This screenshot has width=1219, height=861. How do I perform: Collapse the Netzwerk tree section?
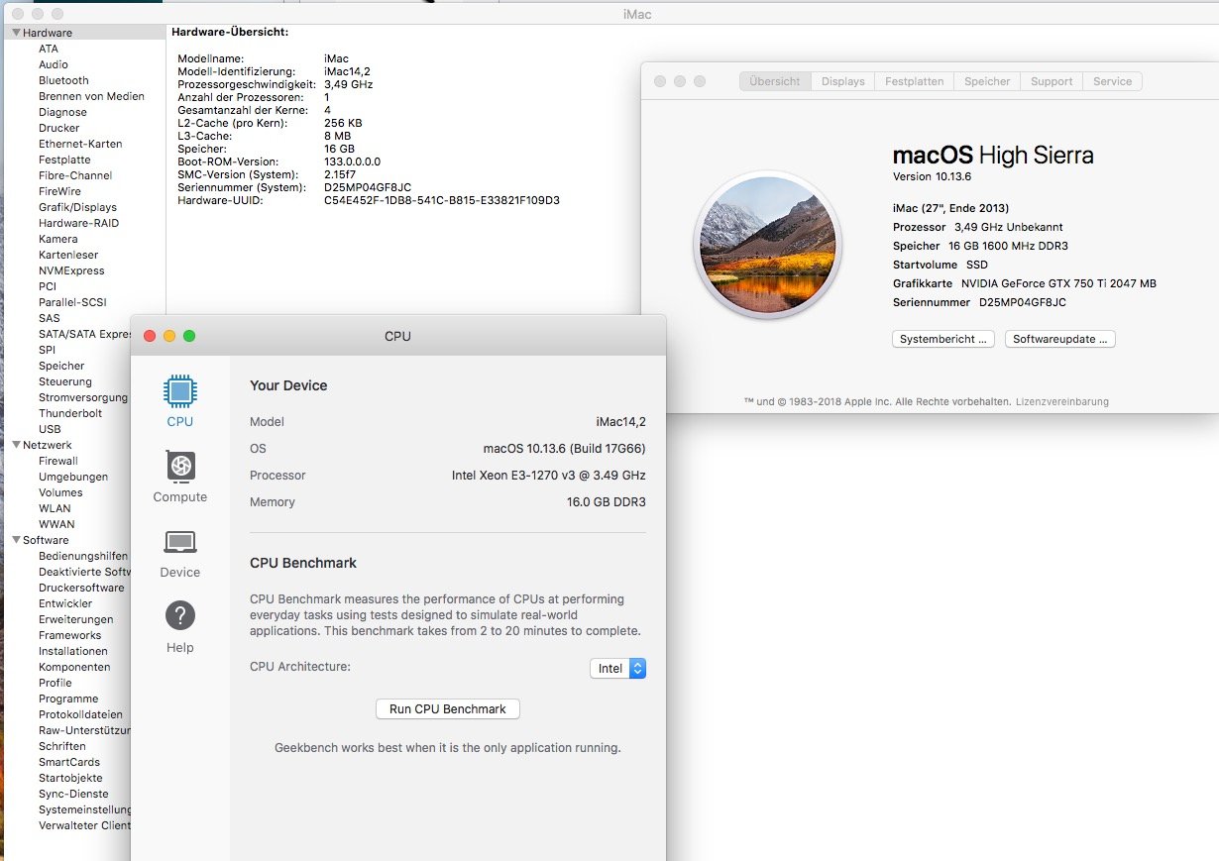17,445
